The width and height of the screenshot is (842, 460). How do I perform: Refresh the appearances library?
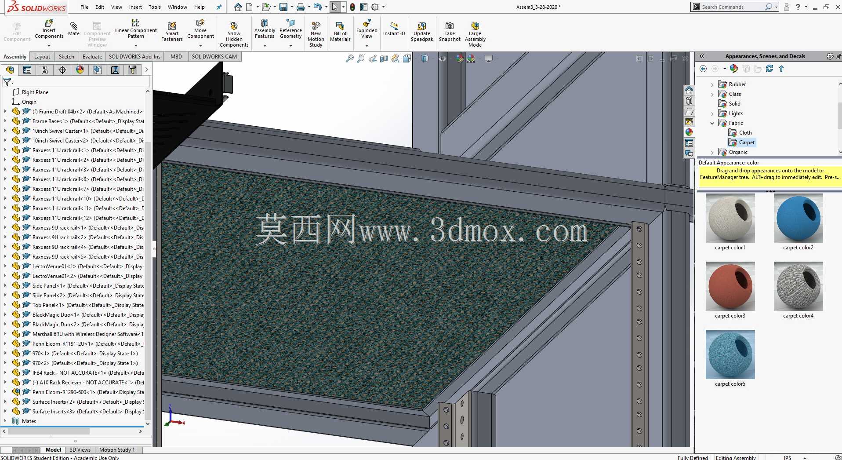coord(769,69)
